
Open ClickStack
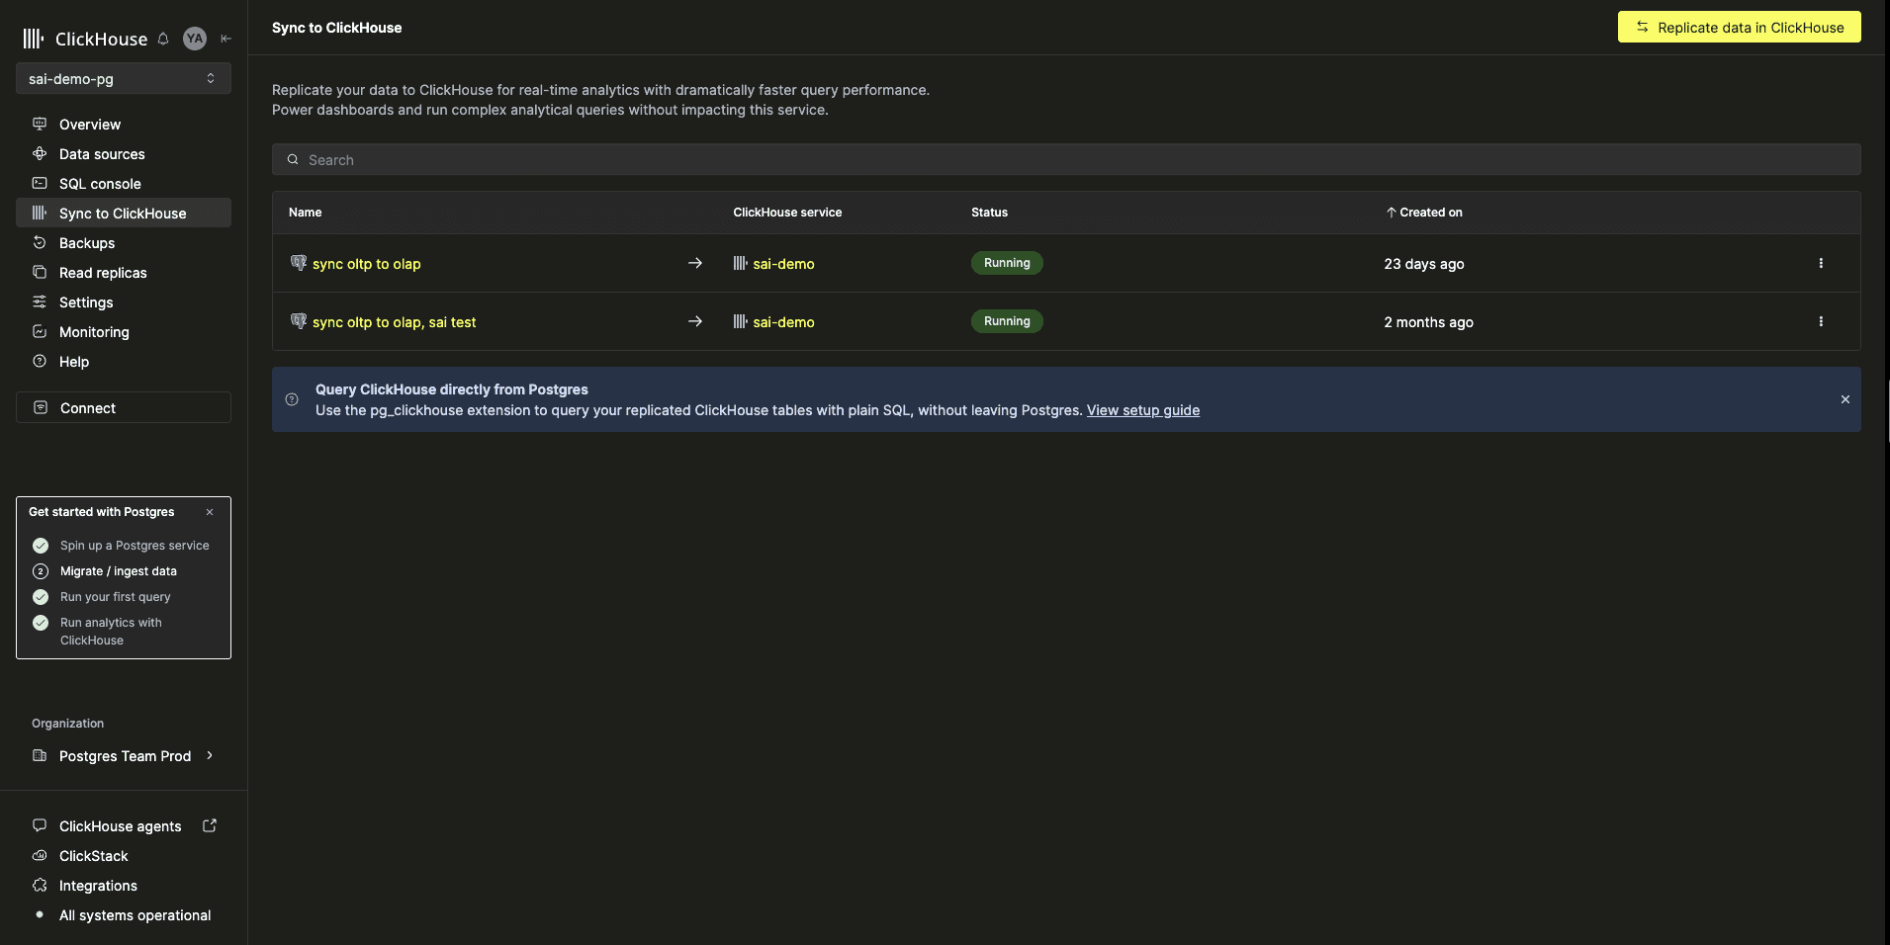[93, 856]
